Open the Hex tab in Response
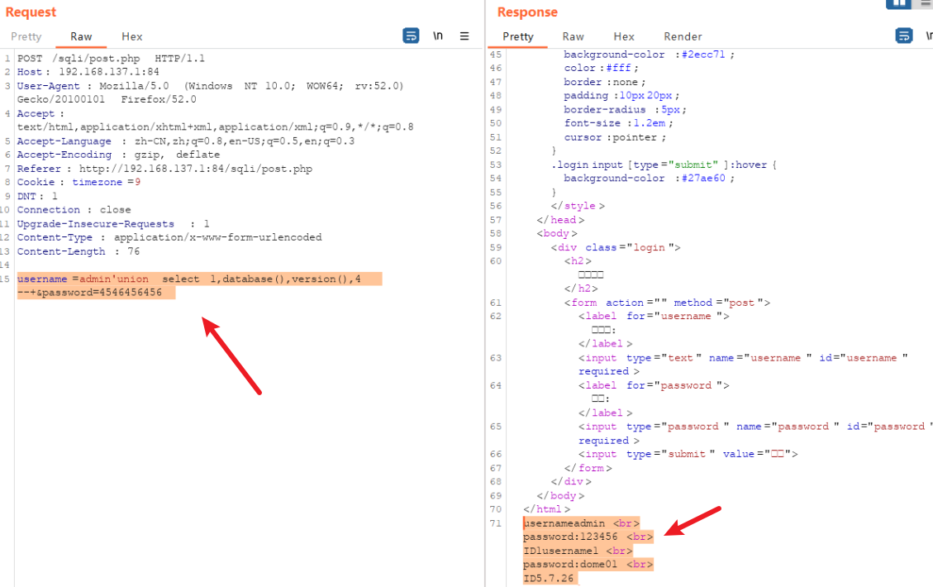Screen dimensions: 933x587 624,36
